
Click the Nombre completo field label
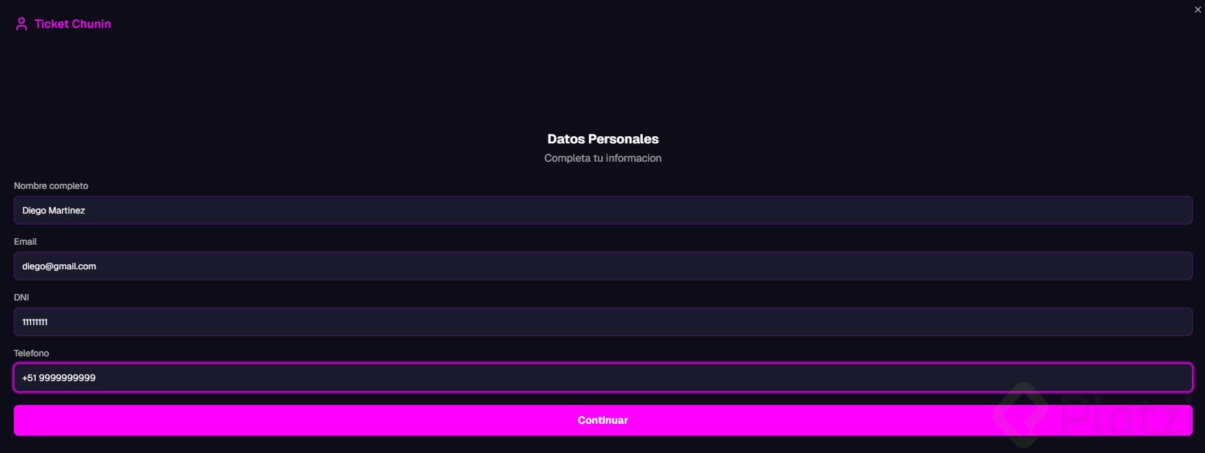point(51,186)
